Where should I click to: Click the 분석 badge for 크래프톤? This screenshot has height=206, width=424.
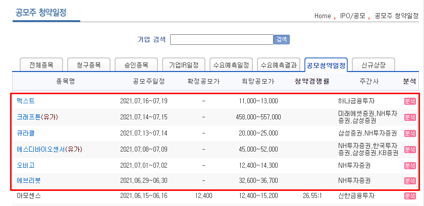[410, 117]
